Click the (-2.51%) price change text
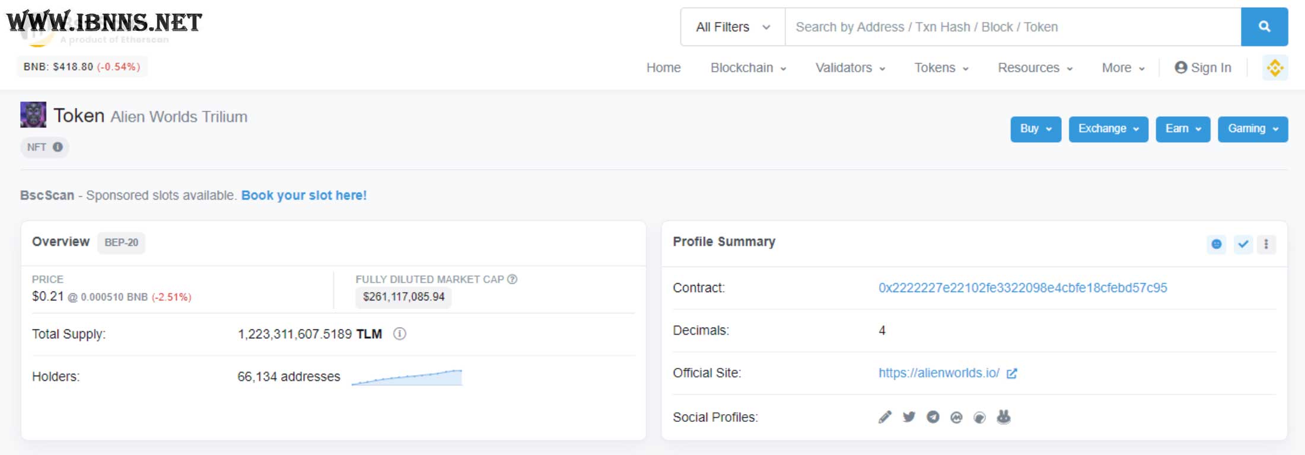1305x455 pixels. (x=171, y=297)
